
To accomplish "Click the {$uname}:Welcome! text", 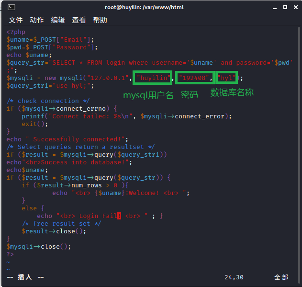I will (x=127, y=193).
